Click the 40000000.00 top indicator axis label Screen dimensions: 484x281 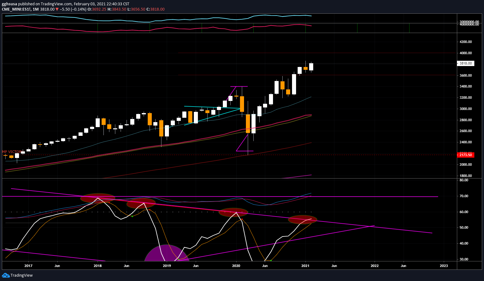coord(469,24)
